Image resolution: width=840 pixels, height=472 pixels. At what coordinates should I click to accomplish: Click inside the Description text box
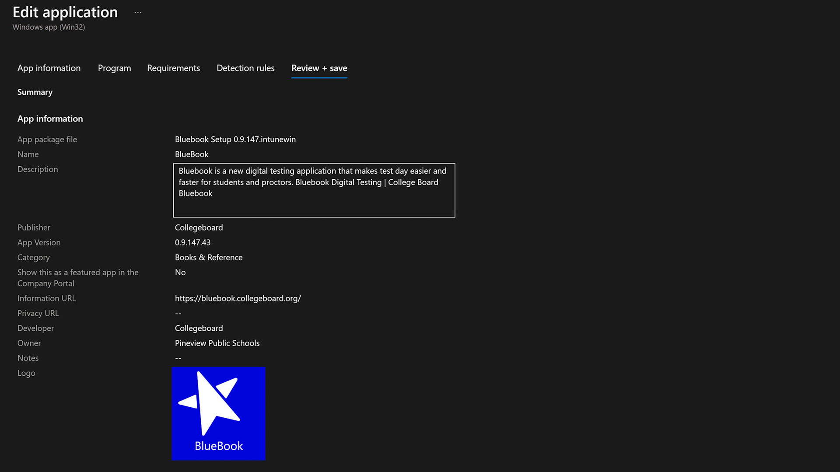[x=314, y=190]
